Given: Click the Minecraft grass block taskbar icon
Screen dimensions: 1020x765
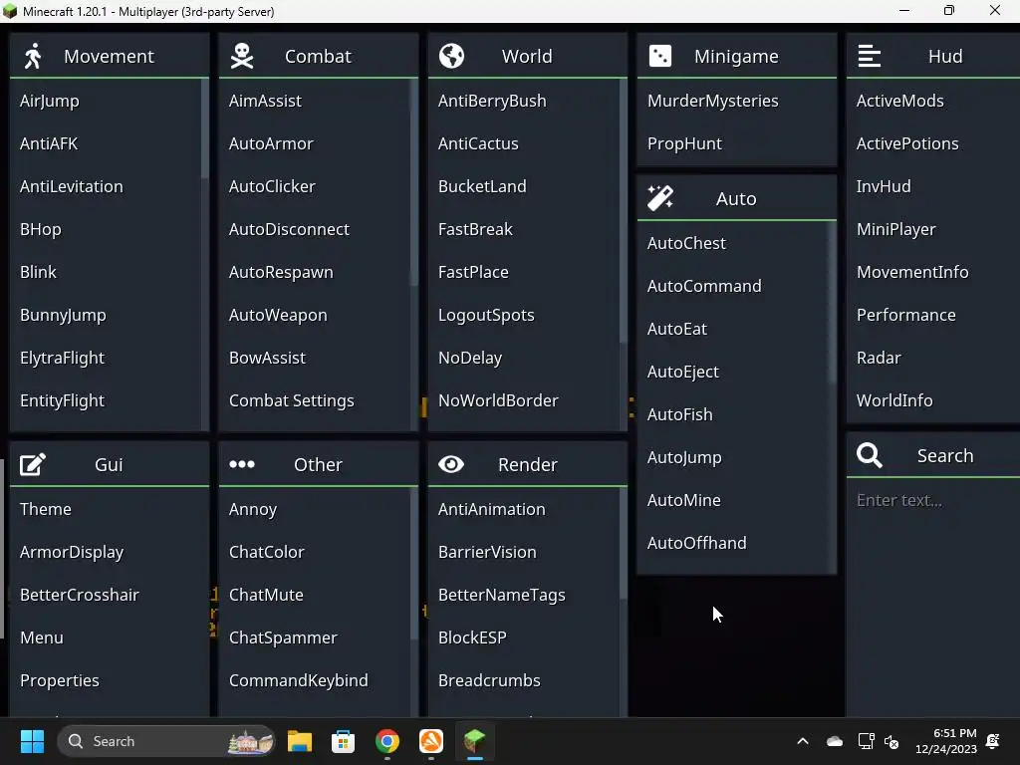Looking at the screenshot, I should point(475,741).
